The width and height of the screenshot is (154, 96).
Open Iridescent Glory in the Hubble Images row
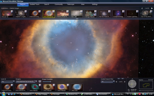pos(35,14)
